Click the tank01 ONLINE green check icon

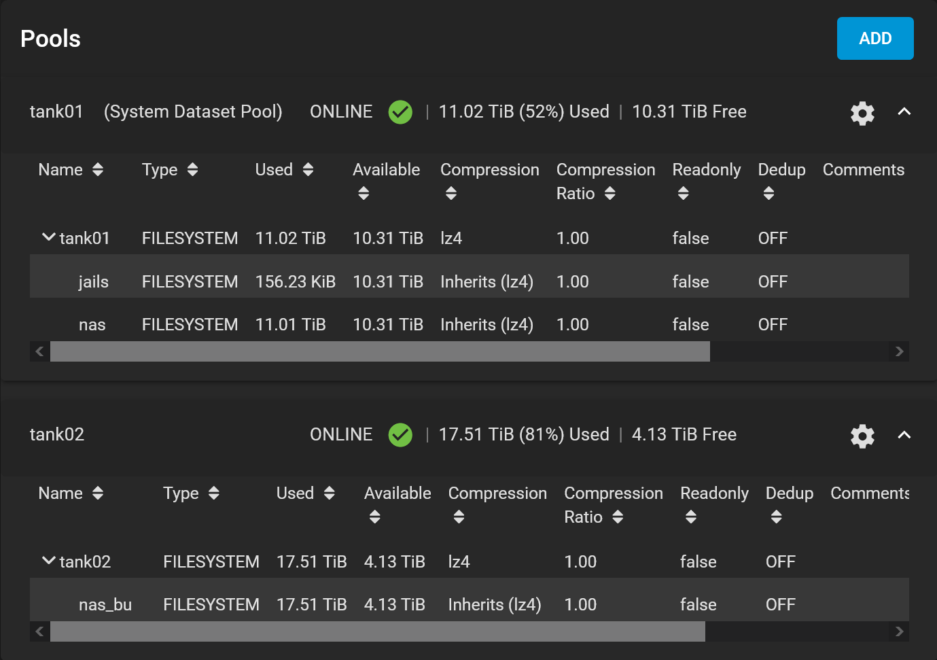pyautogui.click(x=400, y=112)
